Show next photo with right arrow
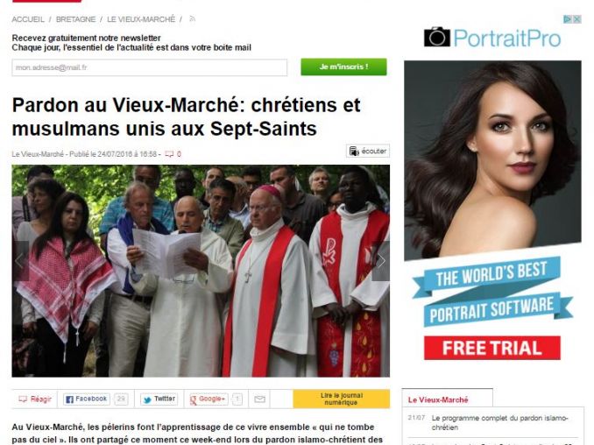594x445 pixels. click(x=381, y=261)
